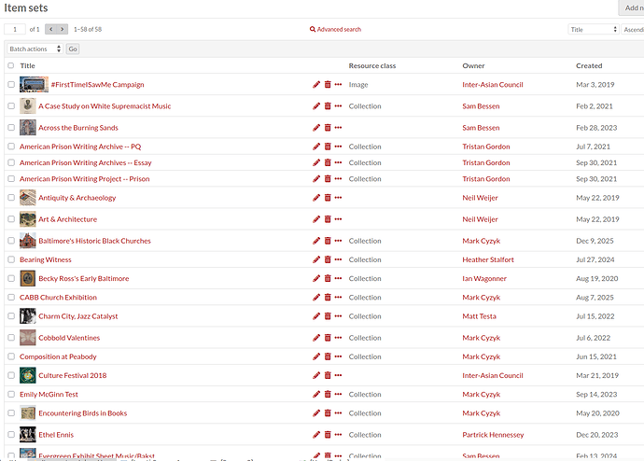Viewport: 644px width, 461px height.
Task: Open owner Inter-Asian Council for #FirstTimeISawMe
Action: tap(493, 85)
